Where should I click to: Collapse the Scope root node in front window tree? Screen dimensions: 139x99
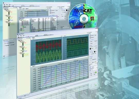18,40
